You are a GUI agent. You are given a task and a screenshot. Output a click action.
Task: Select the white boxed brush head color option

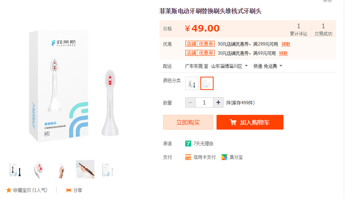tap(207, 84)
